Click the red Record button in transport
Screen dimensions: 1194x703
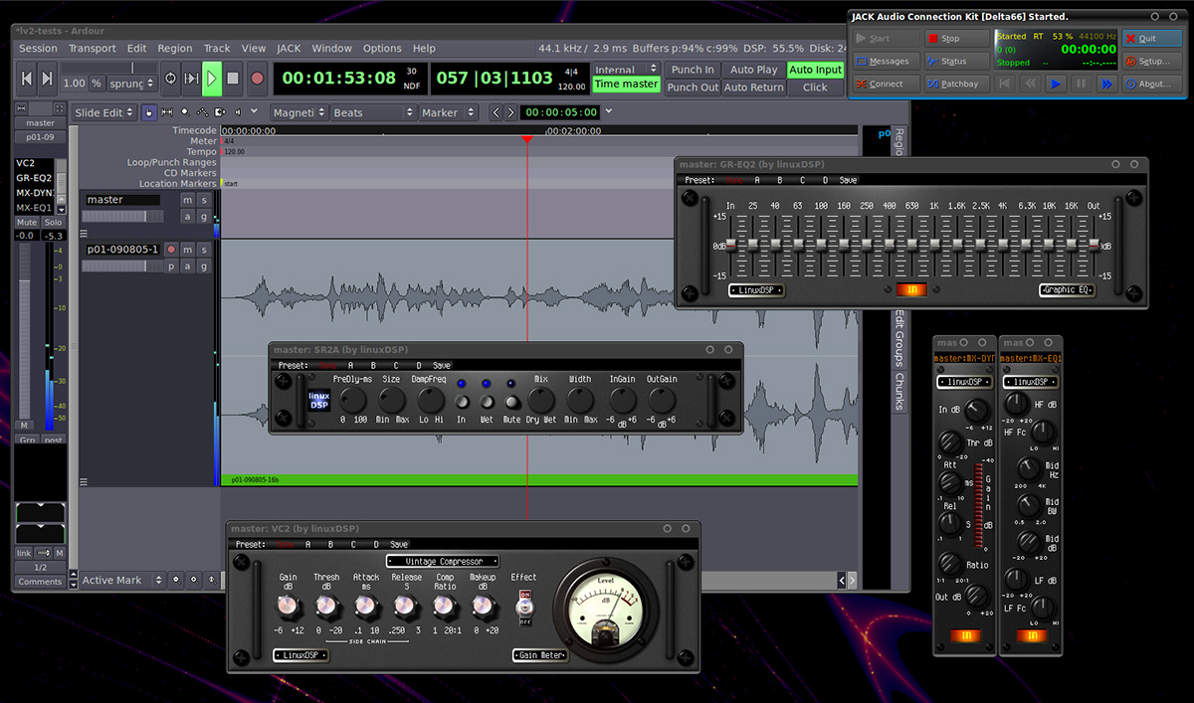pyautogui.click(x=257, y=78)
